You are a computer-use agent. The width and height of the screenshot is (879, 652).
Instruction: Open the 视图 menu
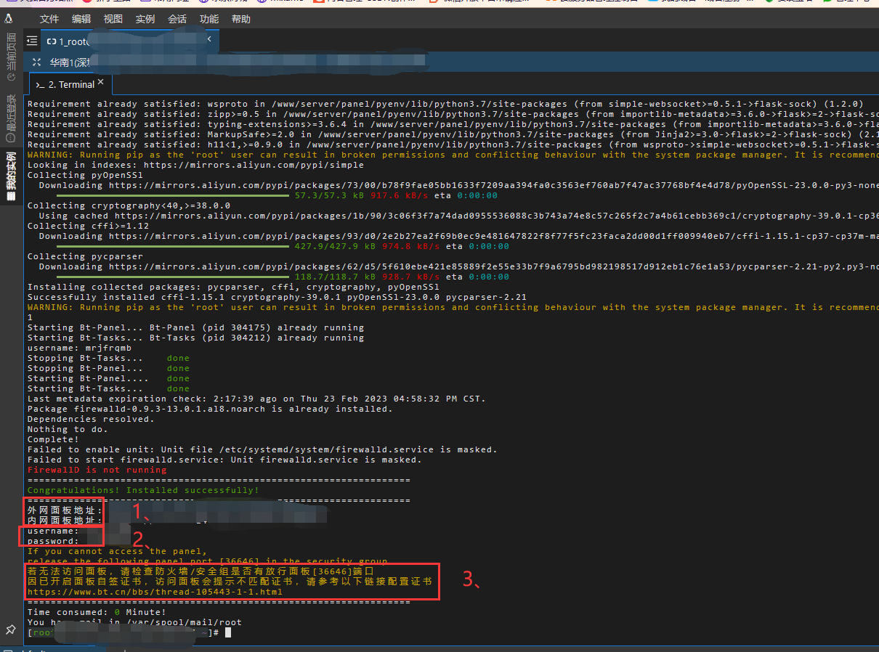pyautogui.click(x=113, y=19)
